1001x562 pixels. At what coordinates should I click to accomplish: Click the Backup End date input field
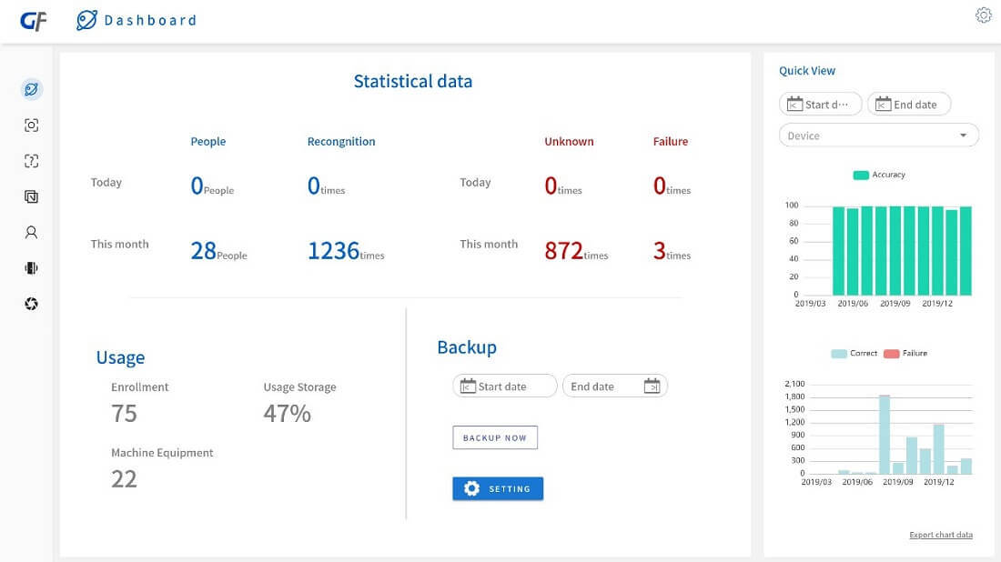pos(615,386)
